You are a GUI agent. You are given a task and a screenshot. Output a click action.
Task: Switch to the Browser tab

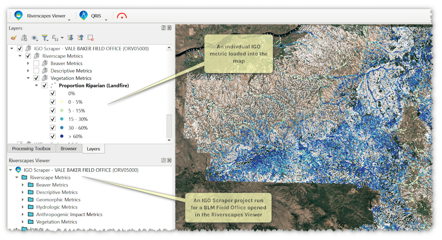[x=69, y=149]
